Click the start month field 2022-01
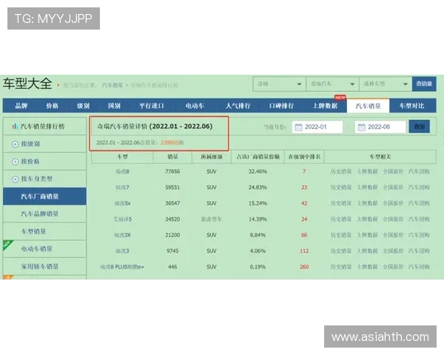The height and width of the screenshot is (355, 444). click(317, 126)
